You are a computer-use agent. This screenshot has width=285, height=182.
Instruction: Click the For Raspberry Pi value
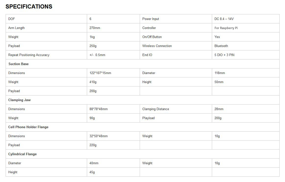pos(226,28)
